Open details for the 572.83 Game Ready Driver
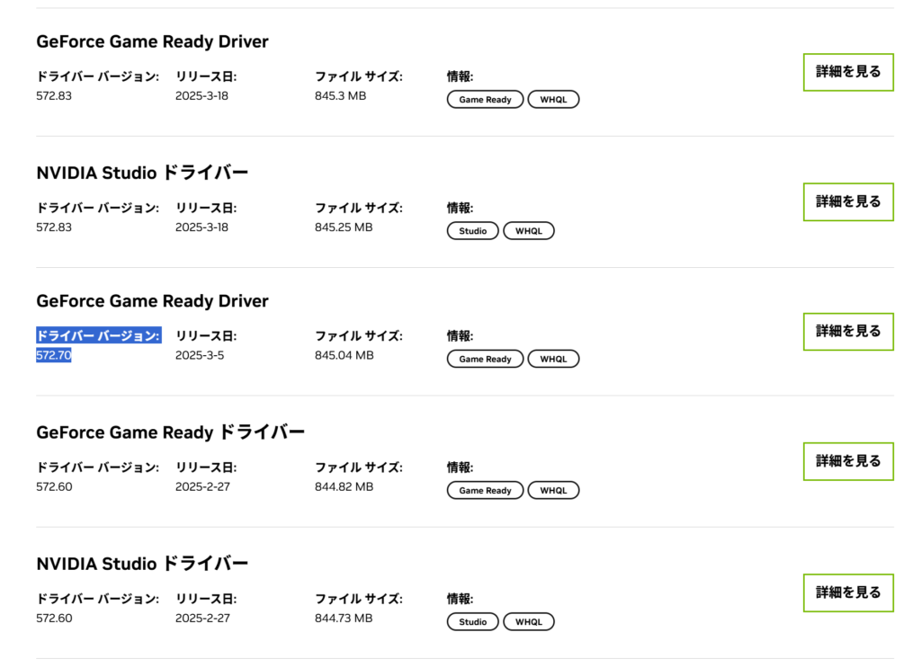Viewport: 921px width, 668px height. click(848, 72)
